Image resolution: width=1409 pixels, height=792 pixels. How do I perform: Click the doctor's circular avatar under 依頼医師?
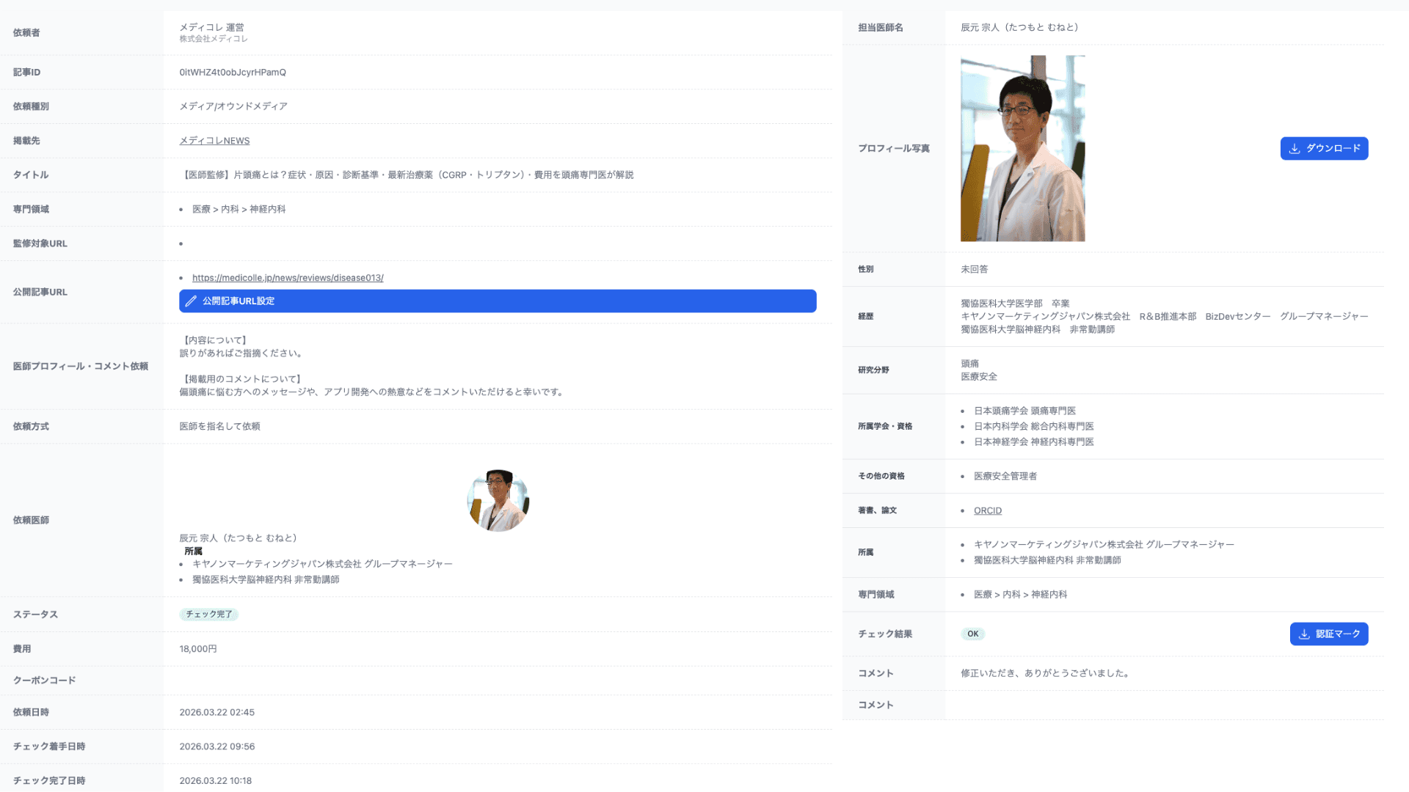(498, 500)
